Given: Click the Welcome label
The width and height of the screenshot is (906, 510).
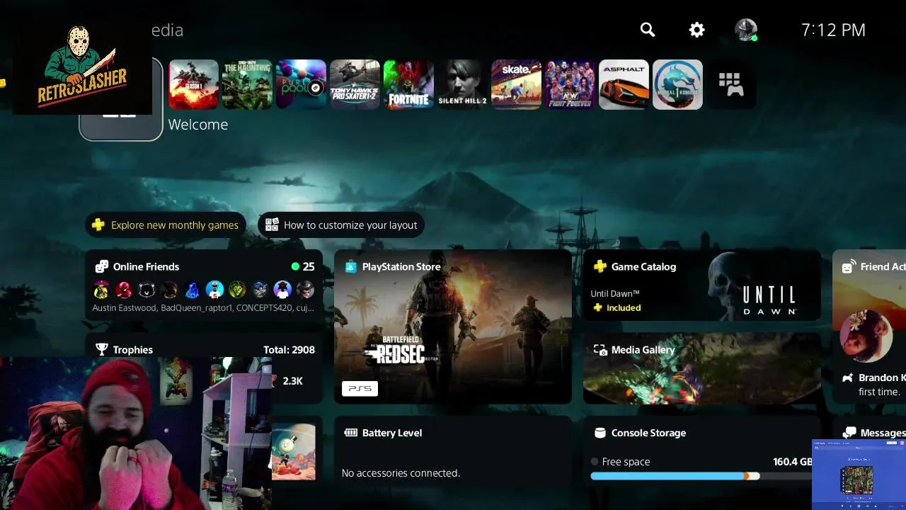Looking at the screenshot, I should 198,125.
